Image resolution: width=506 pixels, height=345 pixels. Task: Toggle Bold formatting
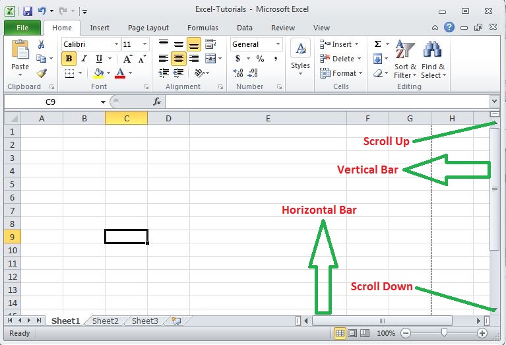click(x=69, y=59)
